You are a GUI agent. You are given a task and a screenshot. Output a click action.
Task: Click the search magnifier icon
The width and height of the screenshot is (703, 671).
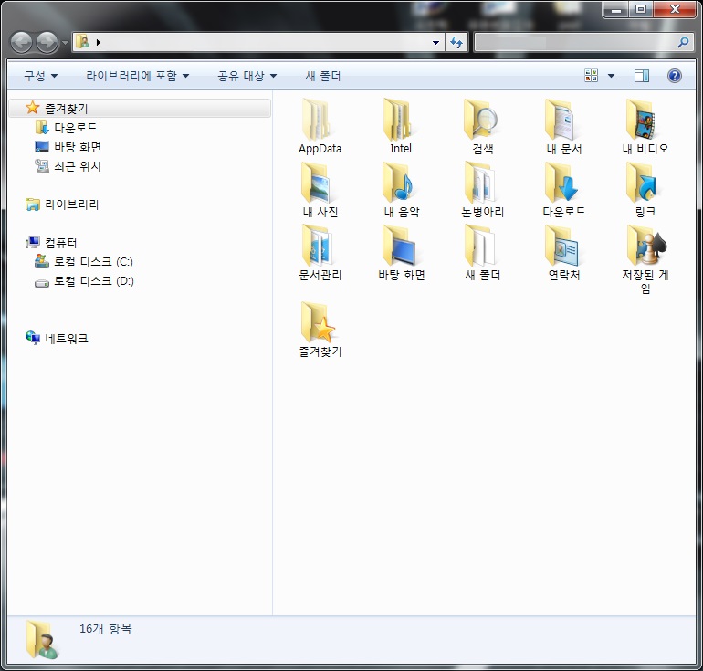(x=683, y=43)
